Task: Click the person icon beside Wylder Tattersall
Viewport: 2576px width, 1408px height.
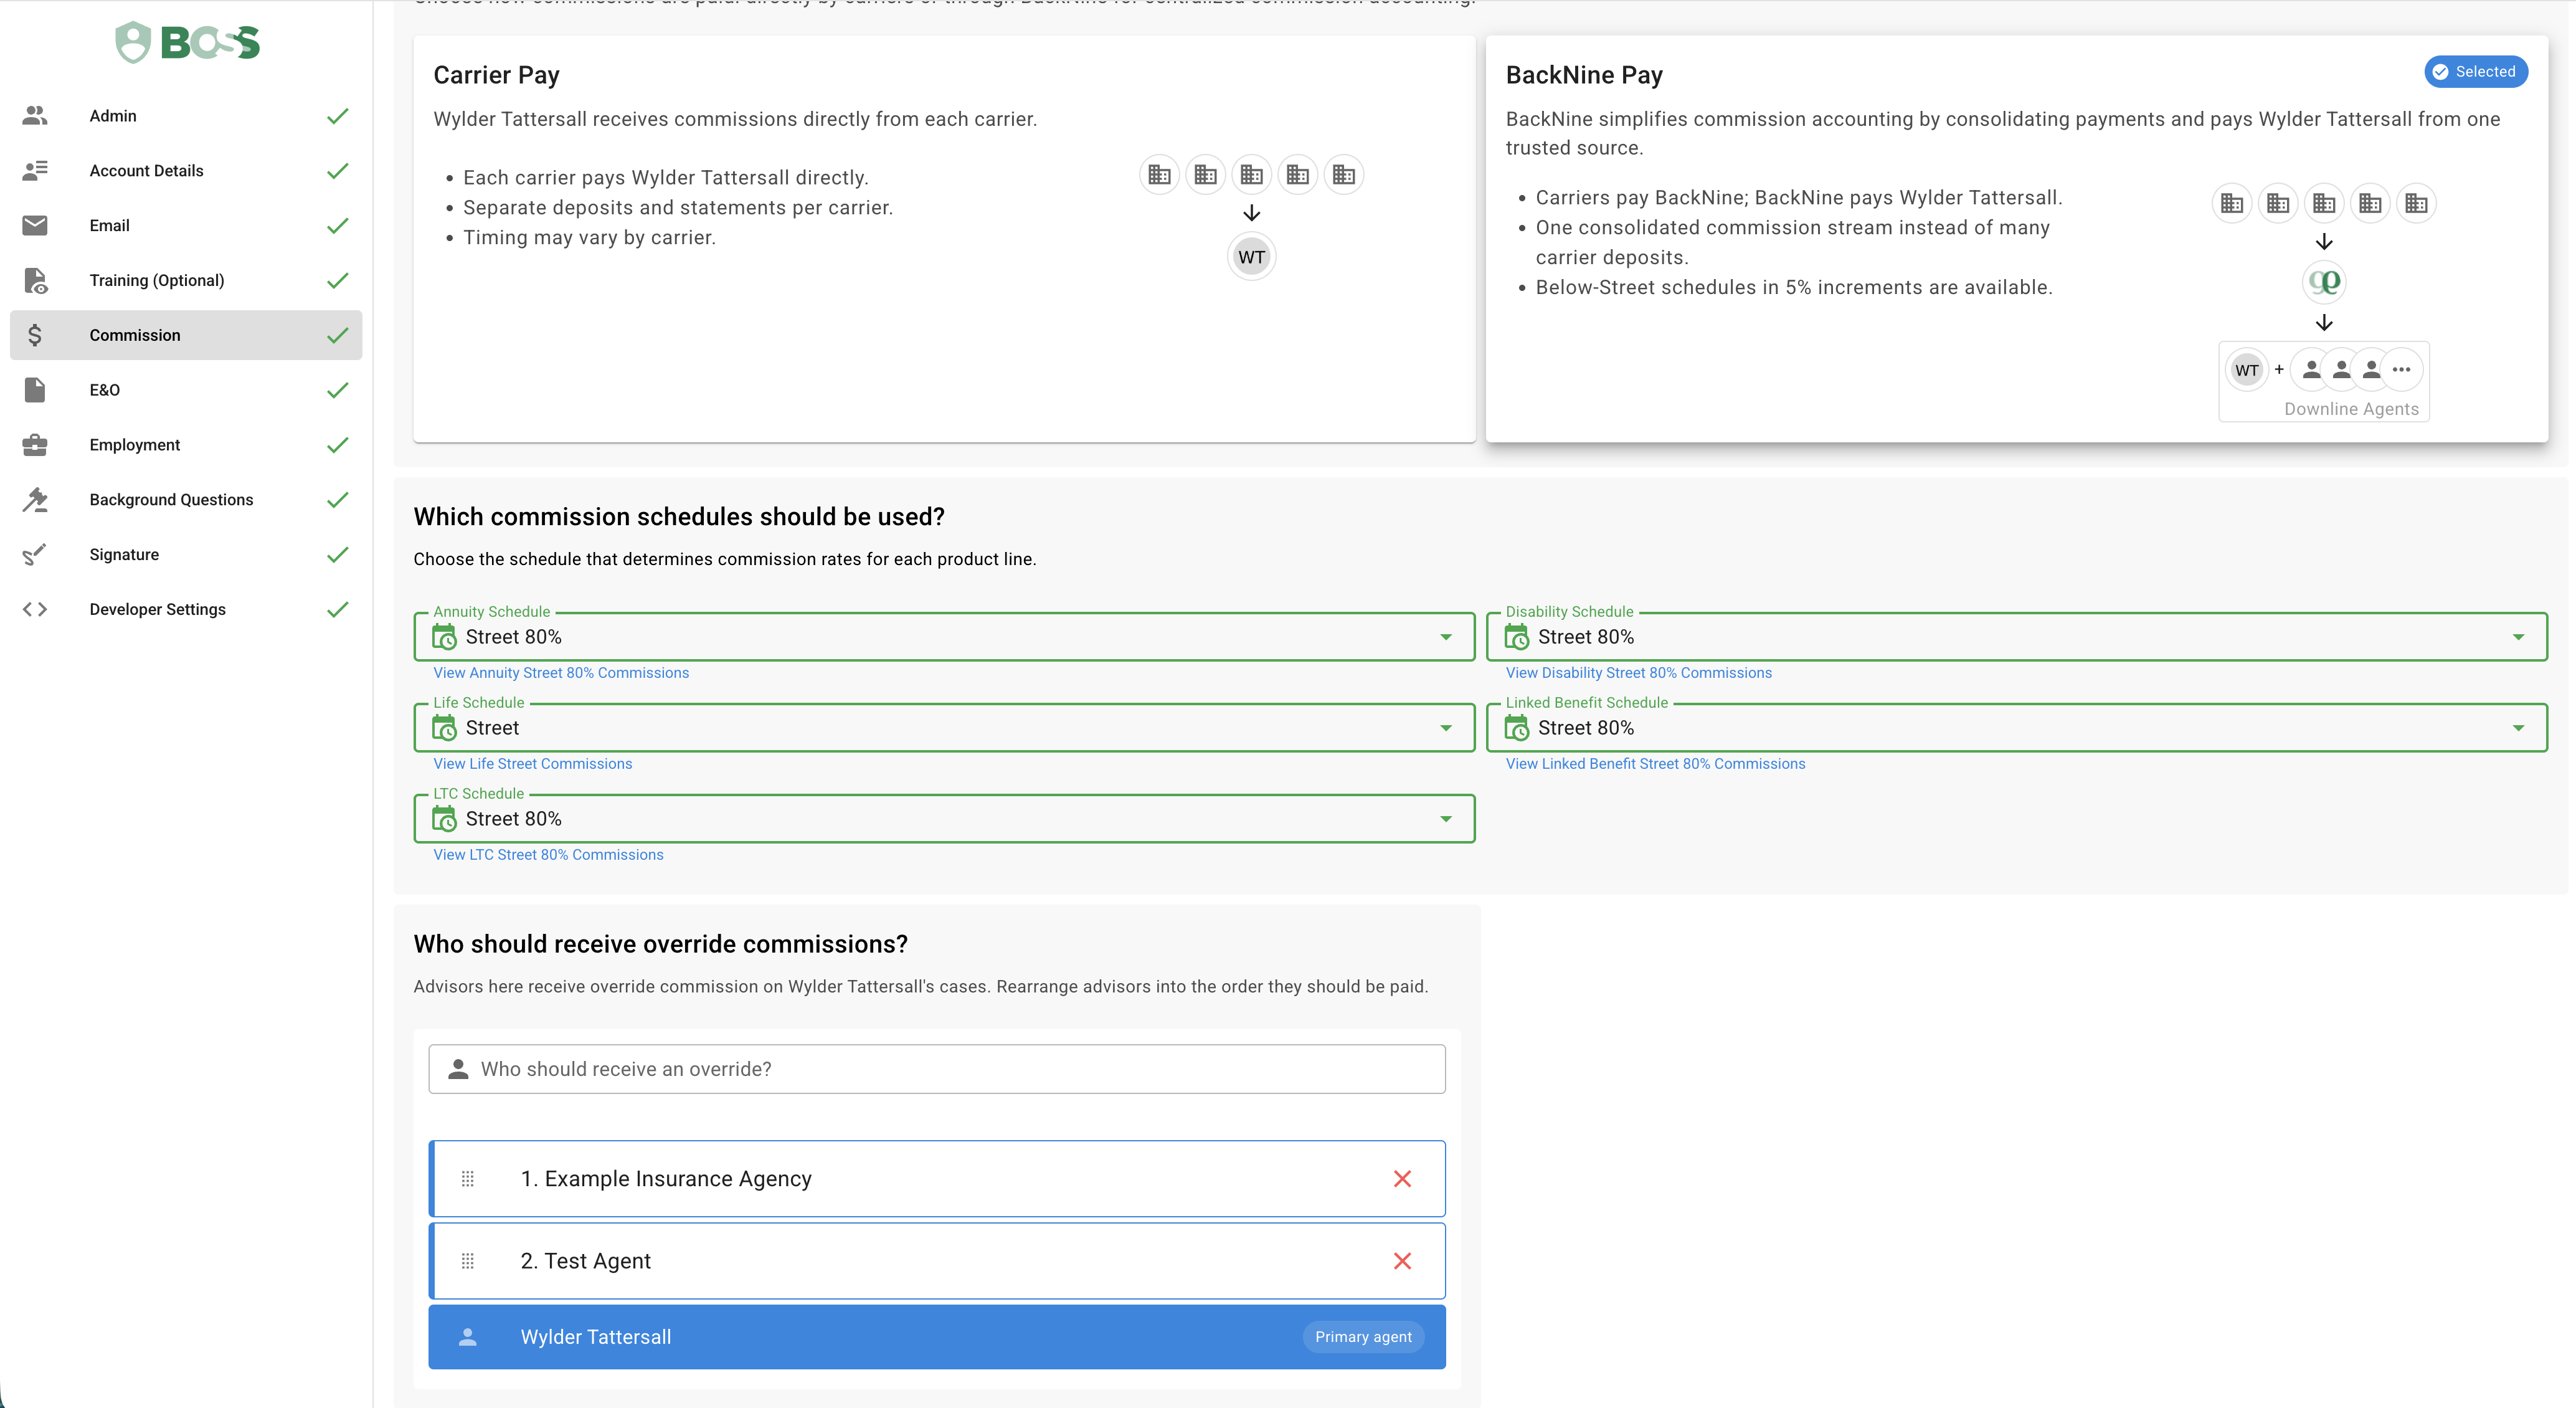Action: click(467, 1337)
